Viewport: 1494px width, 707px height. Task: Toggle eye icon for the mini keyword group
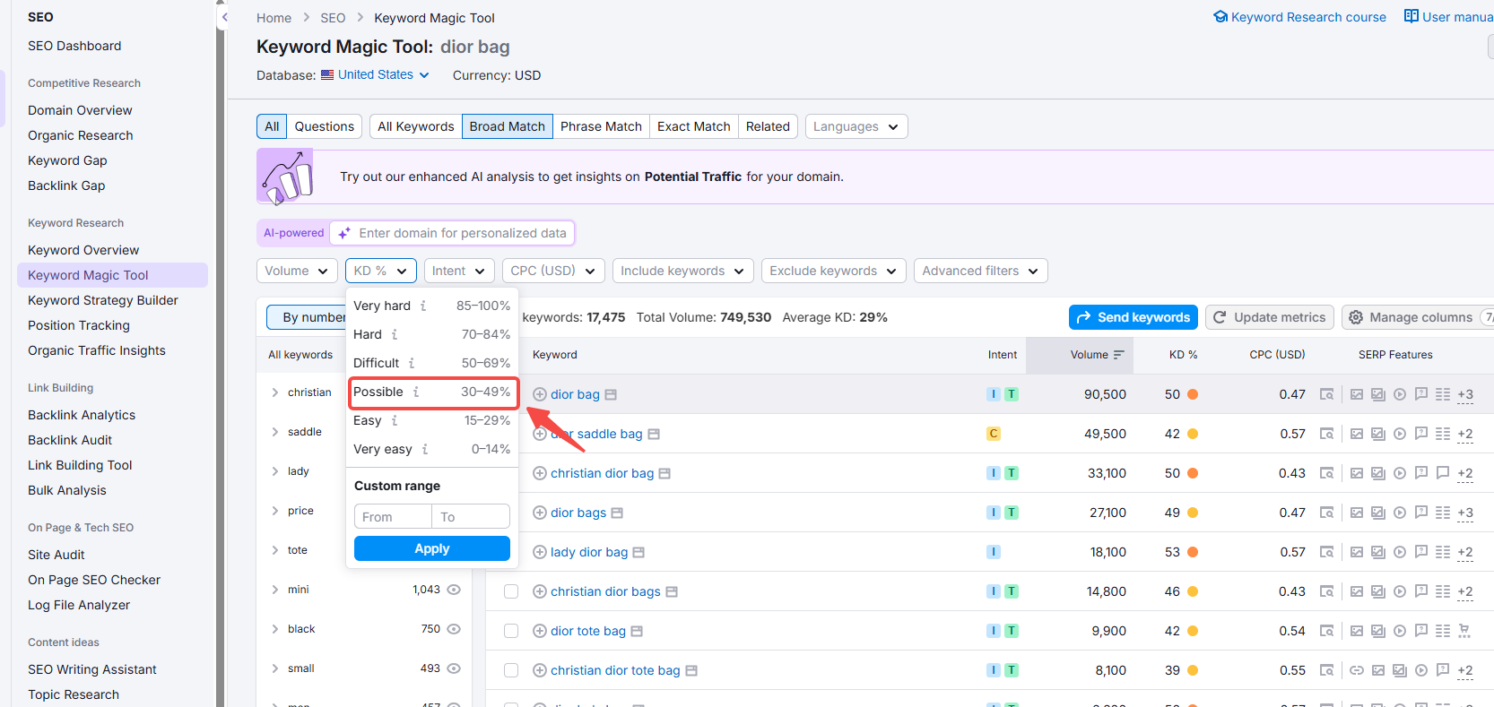454,590
